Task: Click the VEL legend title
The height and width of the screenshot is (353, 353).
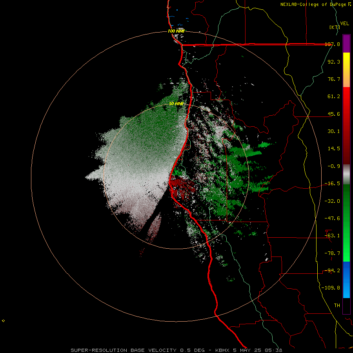Action: pyautogui.click(x=345, y=24)
